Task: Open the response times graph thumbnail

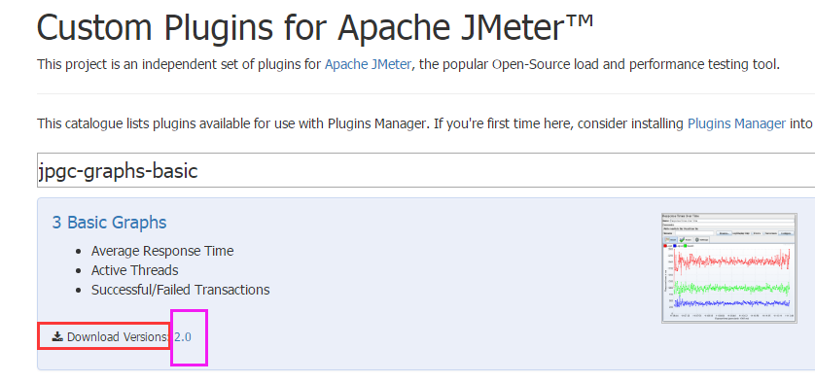Action: tap(729, 267)
